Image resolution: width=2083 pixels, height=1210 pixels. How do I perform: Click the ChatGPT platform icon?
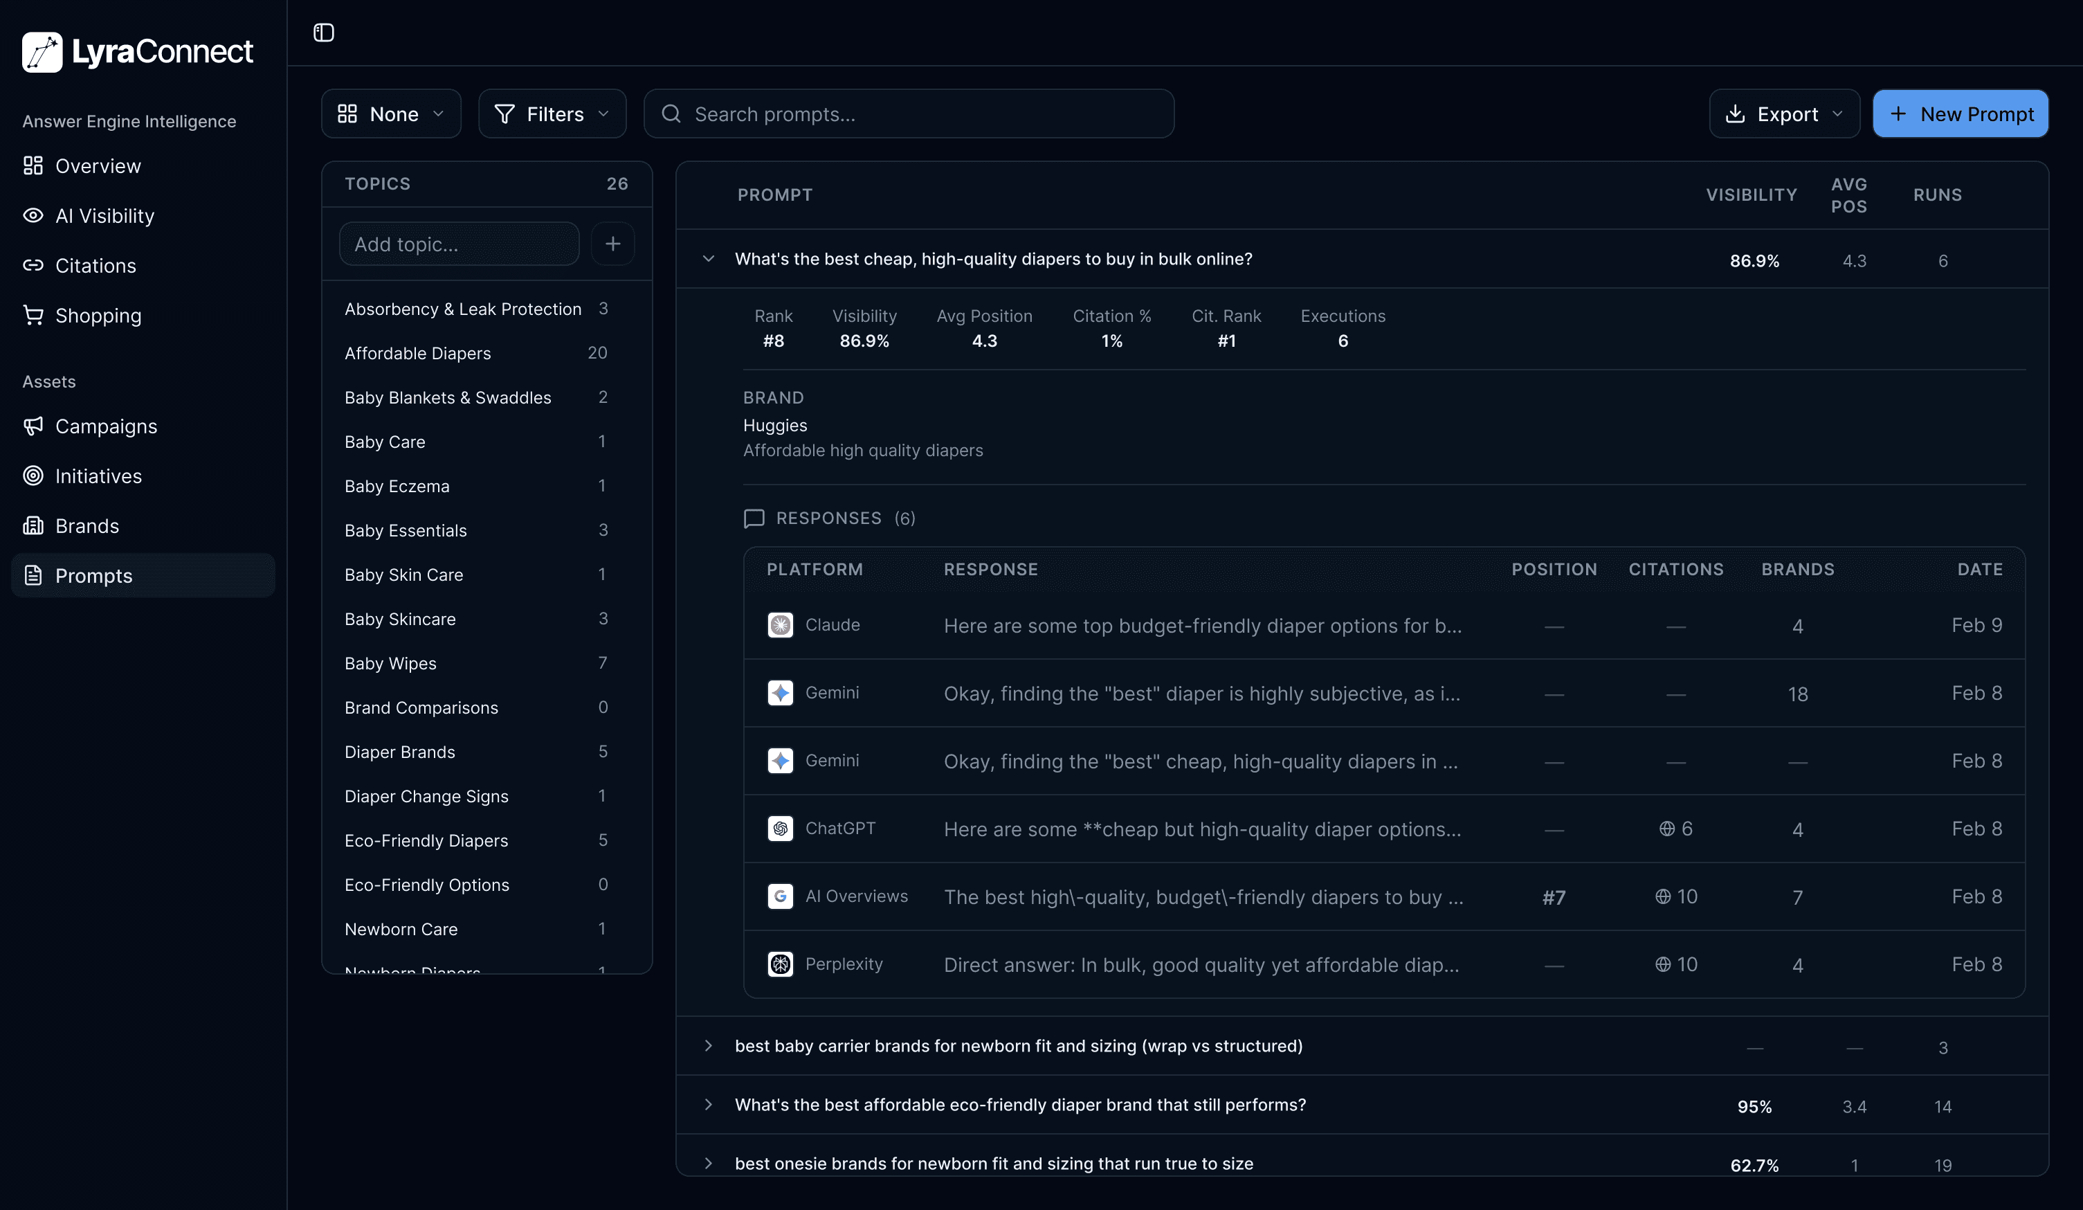pyautogui.click(x=781, y=828)
